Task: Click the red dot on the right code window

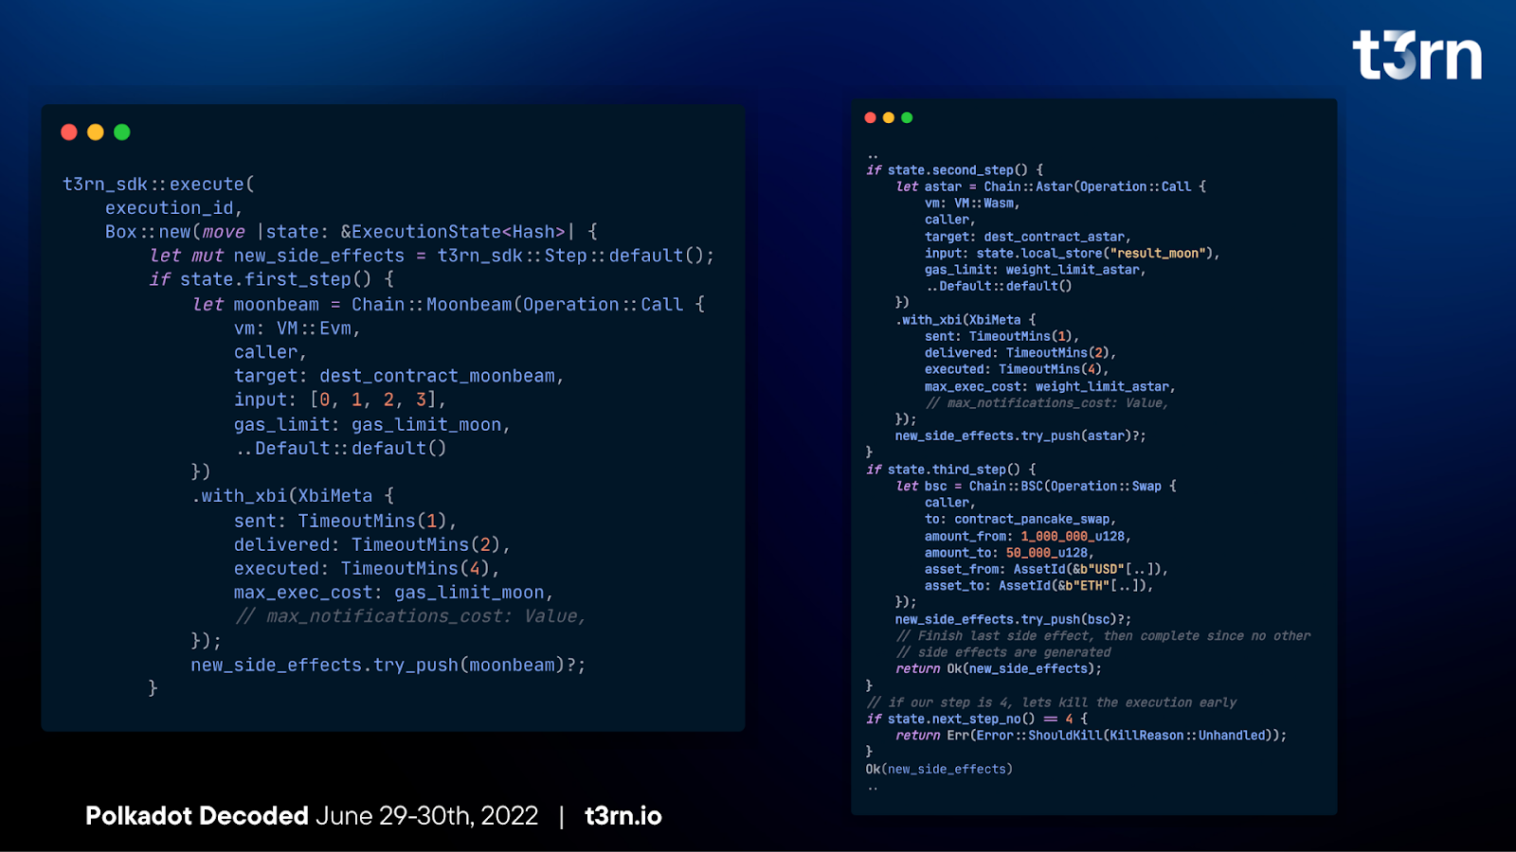Action: [871, 117]
